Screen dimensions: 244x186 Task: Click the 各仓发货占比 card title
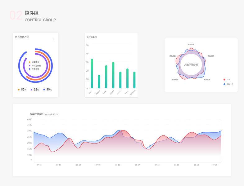point(22,37)
